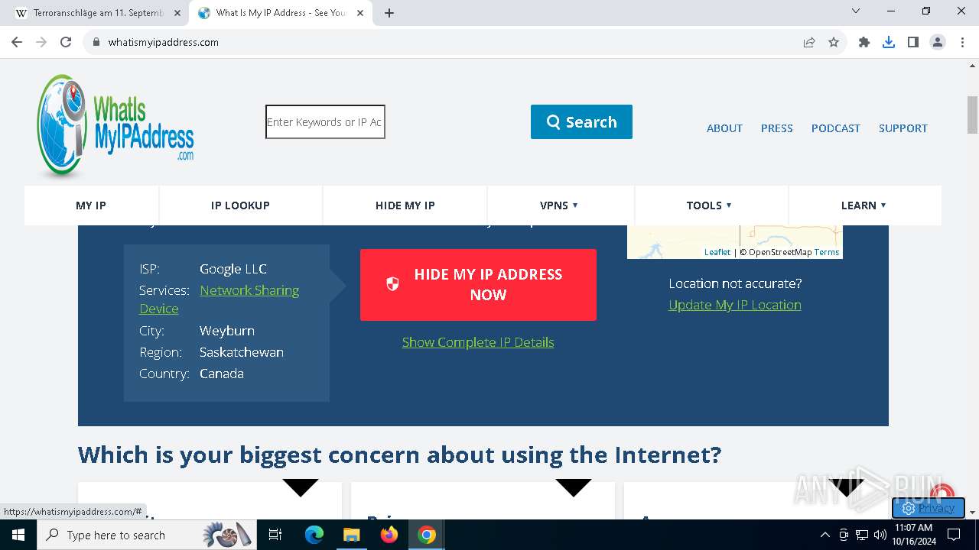Open the PRESS link
This screenshot has height=550, width=979.
pyautogui.click(x=776, y=128)
